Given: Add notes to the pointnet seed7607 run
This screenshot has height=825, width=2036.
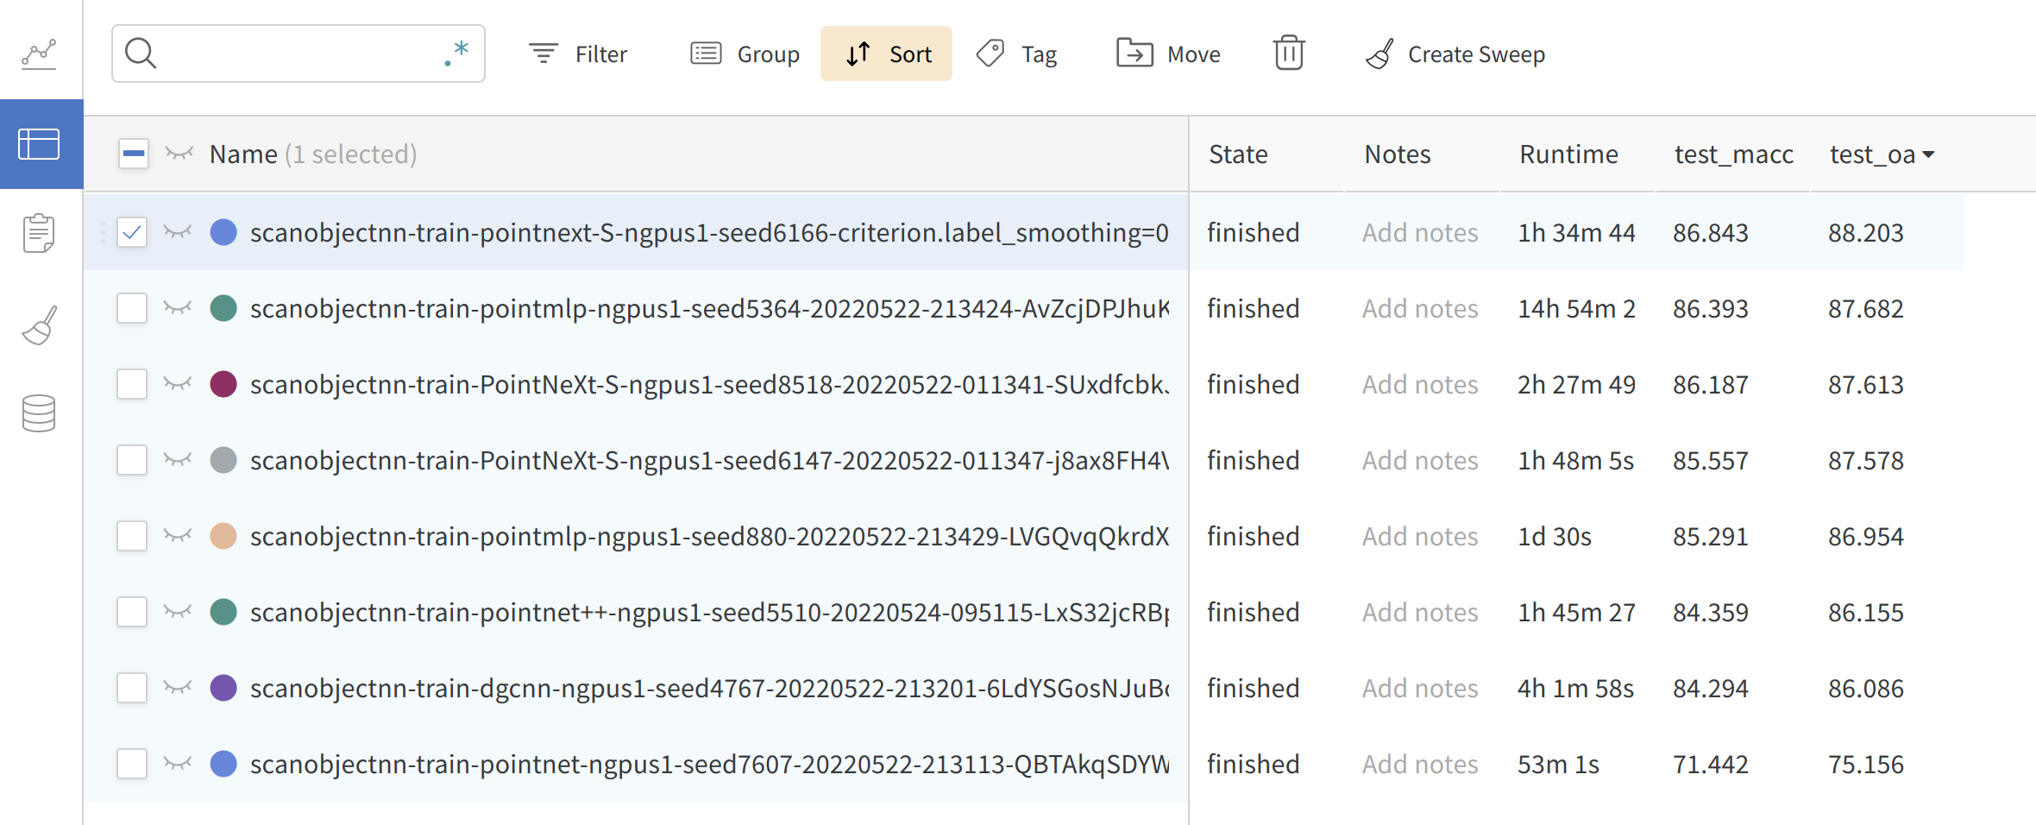Looking at the screenshot, I should coord(1420,763).
